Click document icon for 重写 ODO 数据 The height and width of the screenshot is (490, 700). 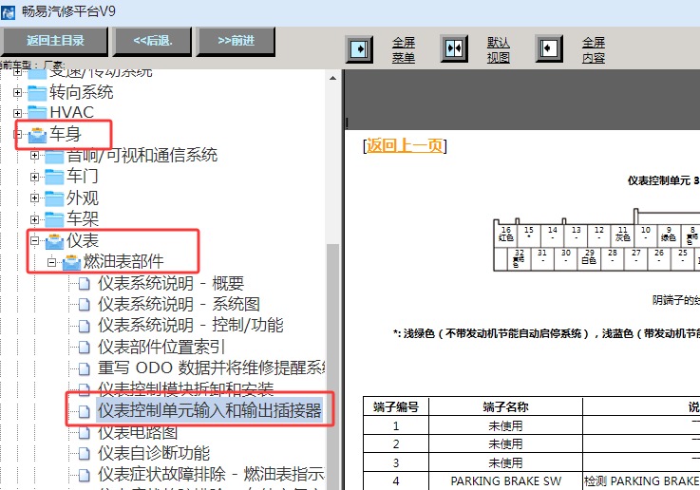tap(84, 368)
